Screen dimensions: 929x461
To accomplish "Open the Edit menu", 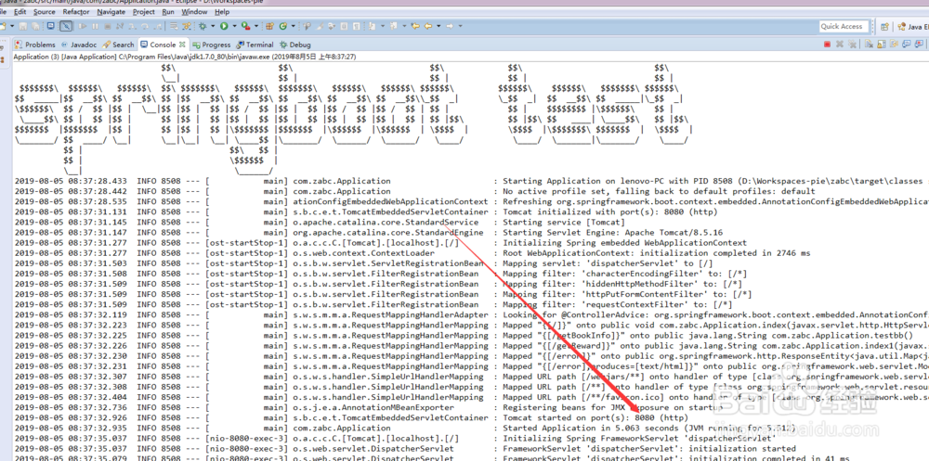I will coord(20,12).
